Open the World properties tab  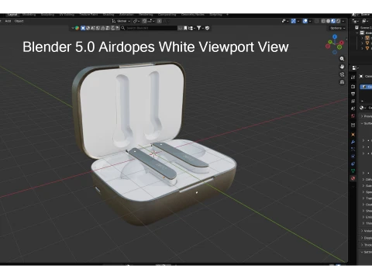pos(353,116)
